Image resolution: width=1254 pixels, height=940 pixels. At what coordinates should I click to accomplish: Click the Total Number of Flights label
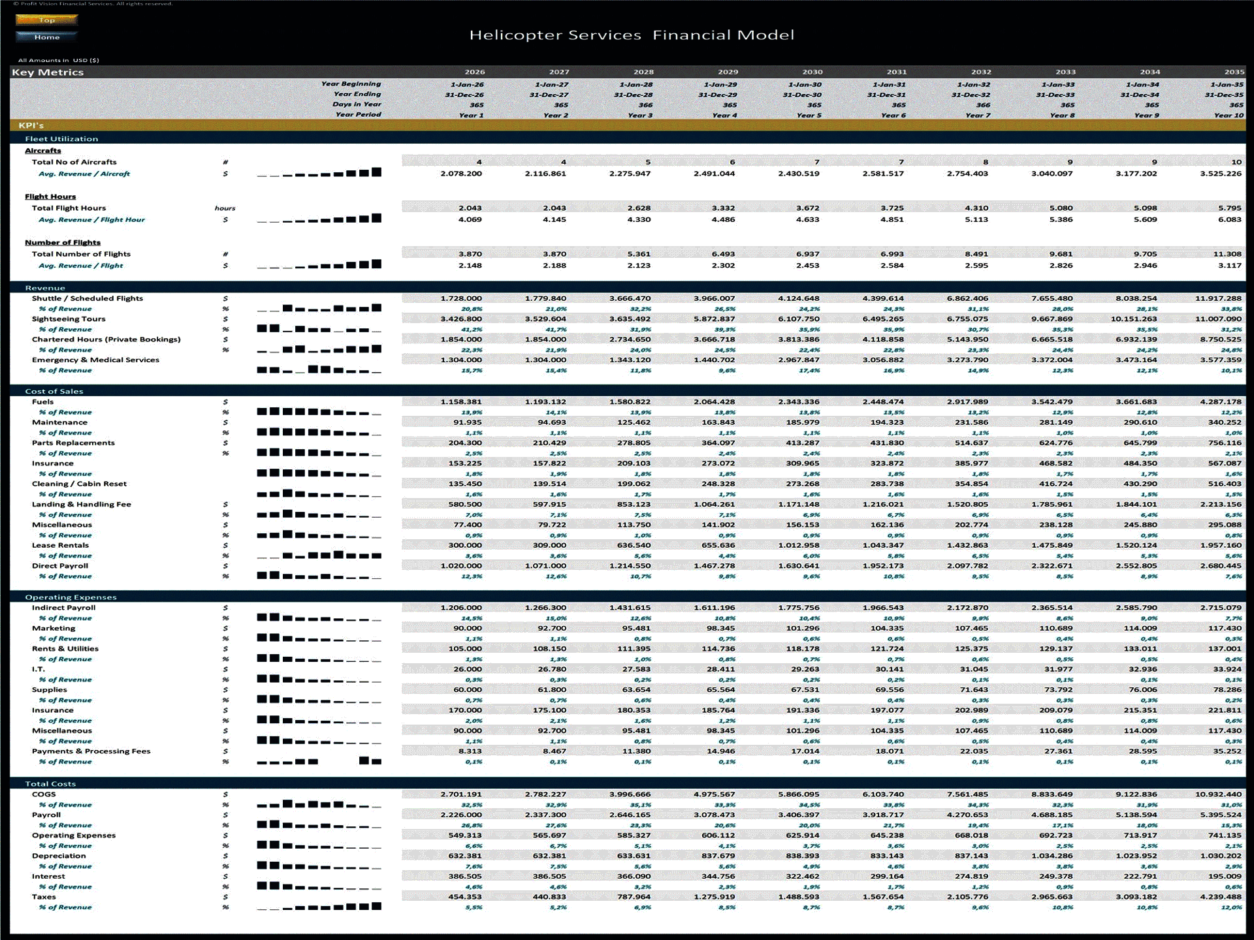81,255
